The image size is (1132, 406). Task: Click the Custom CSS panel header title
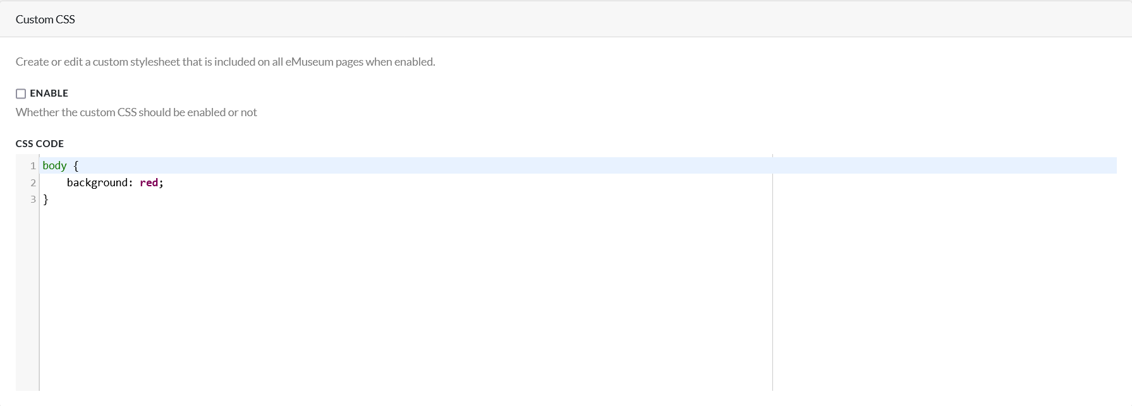pos(45,20)
